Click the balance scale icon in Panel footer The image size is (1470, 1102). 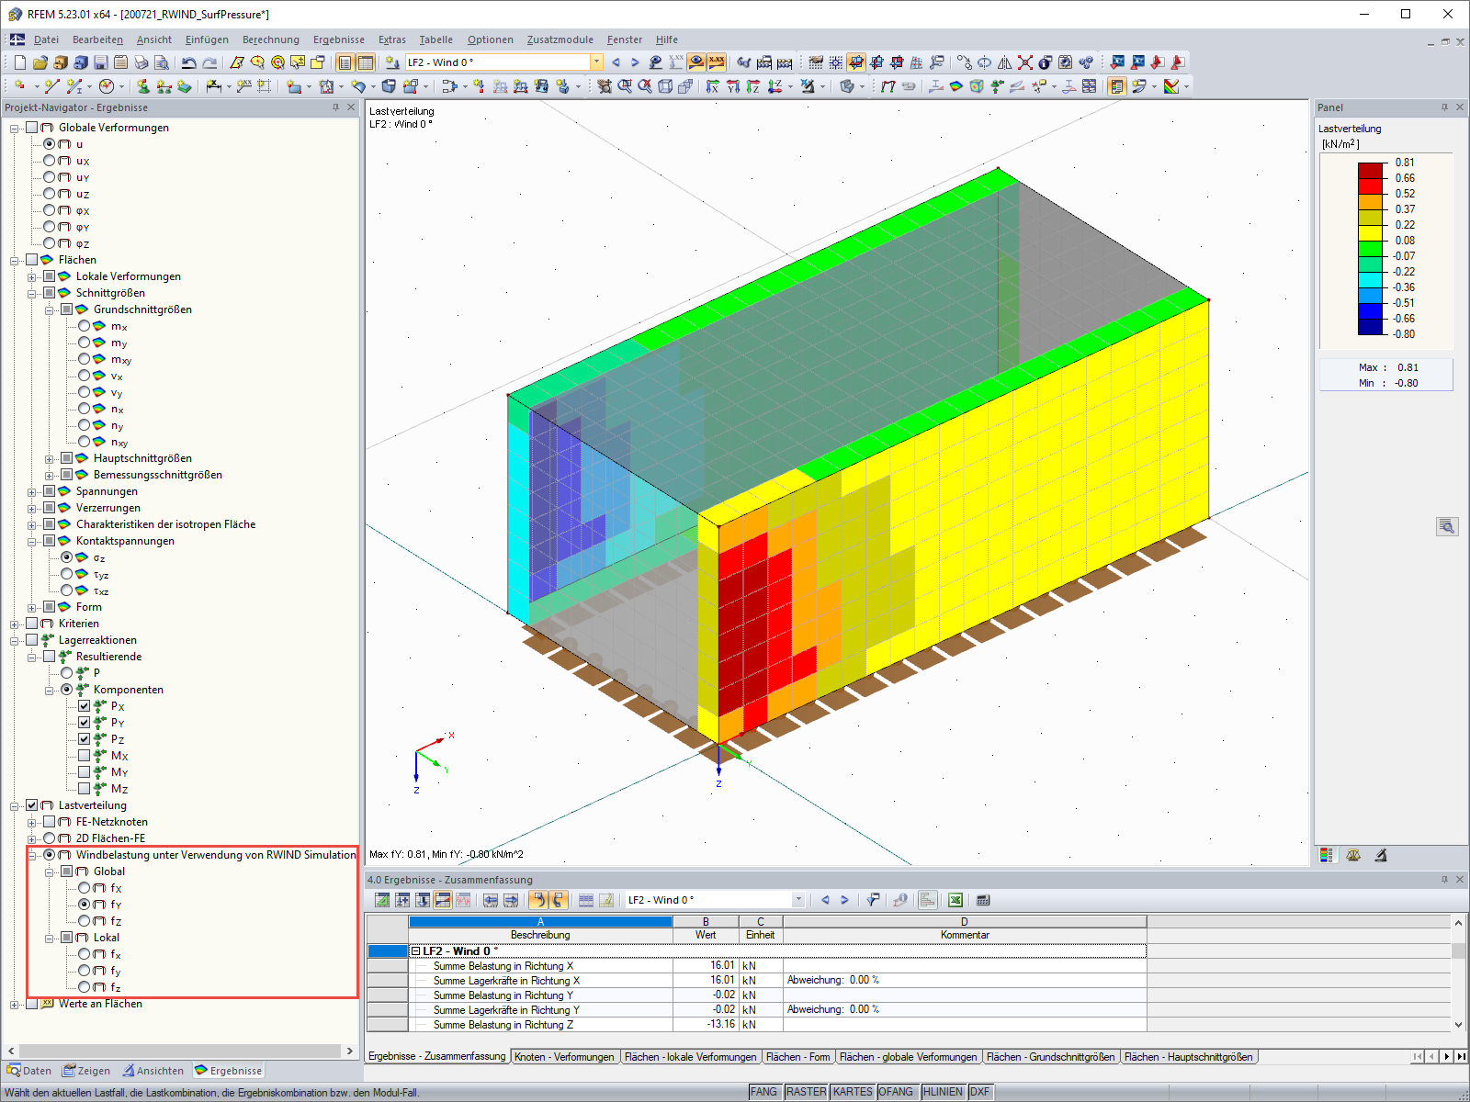(1353, 855)
